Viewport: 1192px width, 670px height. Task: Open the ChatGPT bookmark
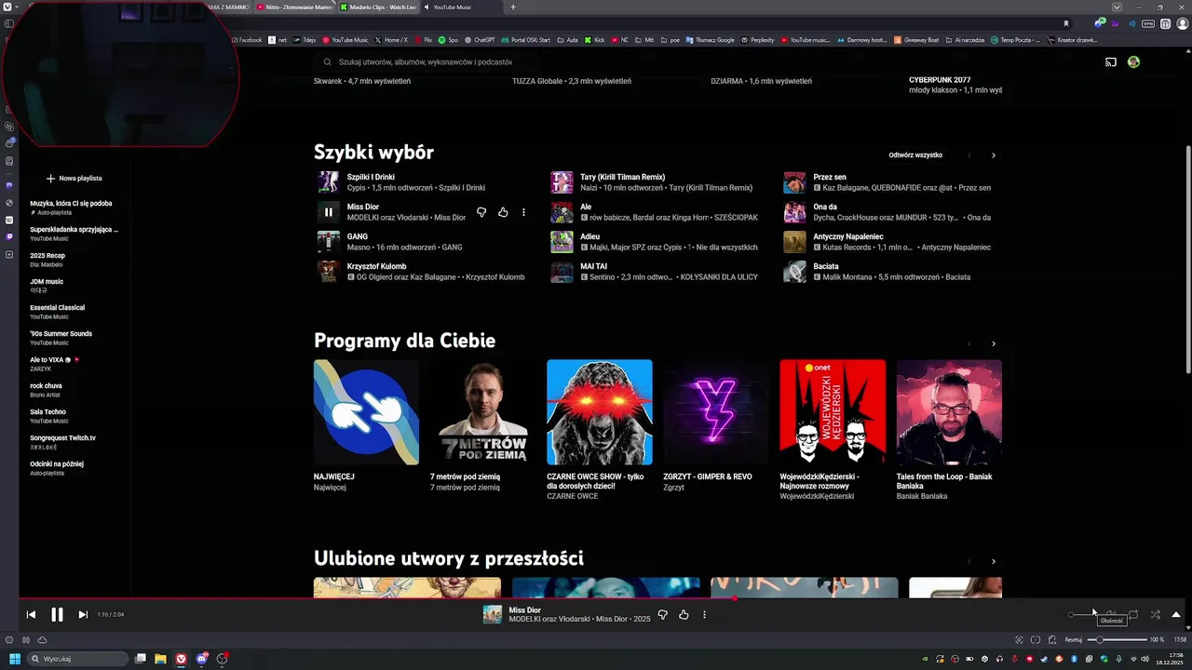pyautogui.click(x=480, y=40)
